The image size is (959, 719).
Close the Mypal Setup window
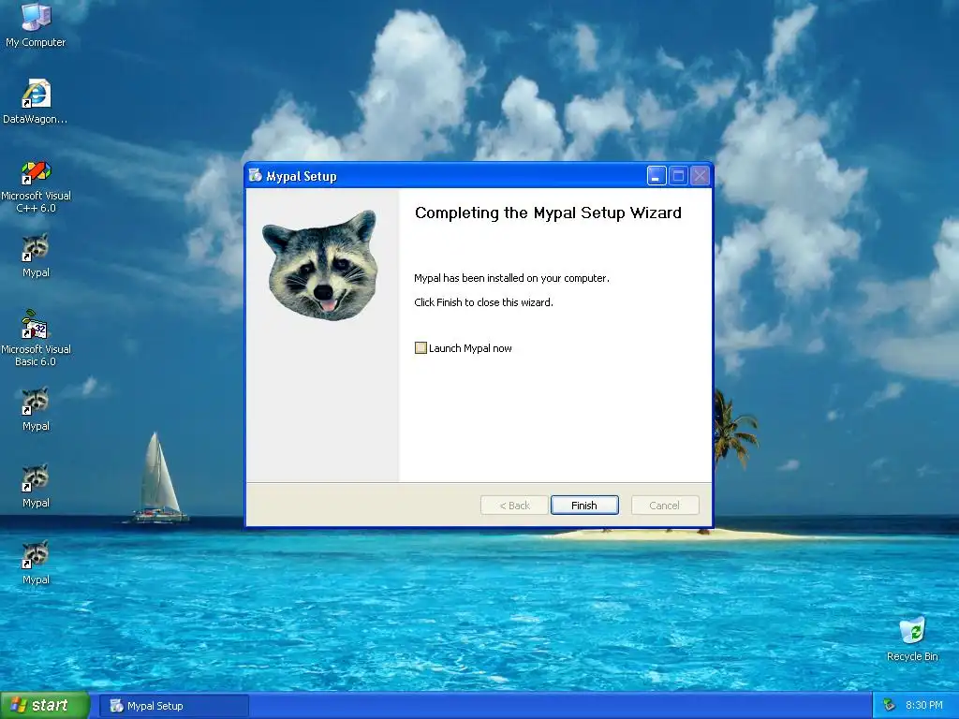pyautogui.click(x=701, y=176)
